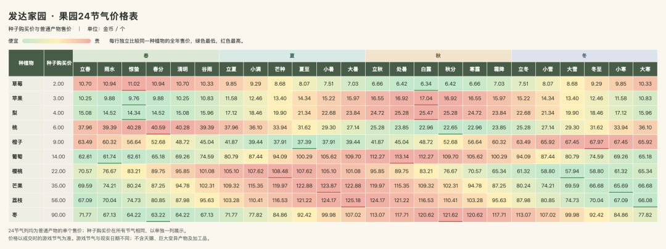This screenshot has height=249, width=666.
Task: Click the 霜降 column header
Action: [x=499, y=69]
